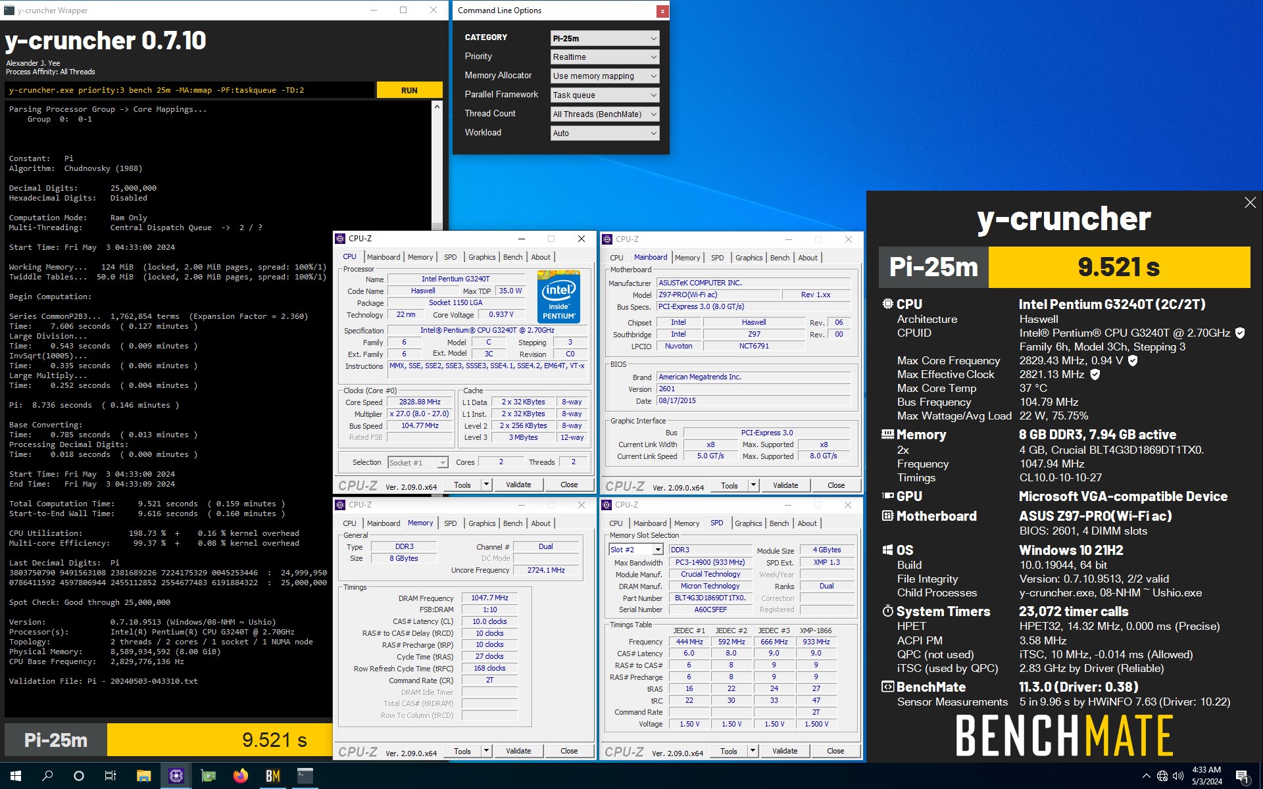This screenshot has height=789, width=1263.
Task: Open the Priority Realtime dropdown
Action: point(605,57)
